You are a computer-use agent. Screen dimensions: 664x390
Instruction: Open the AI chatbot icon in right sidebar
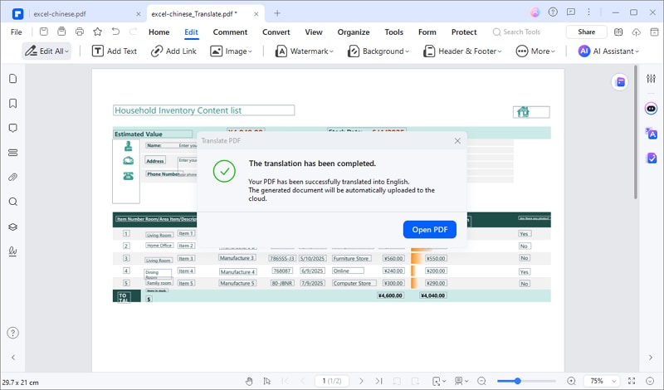(652, 109)
